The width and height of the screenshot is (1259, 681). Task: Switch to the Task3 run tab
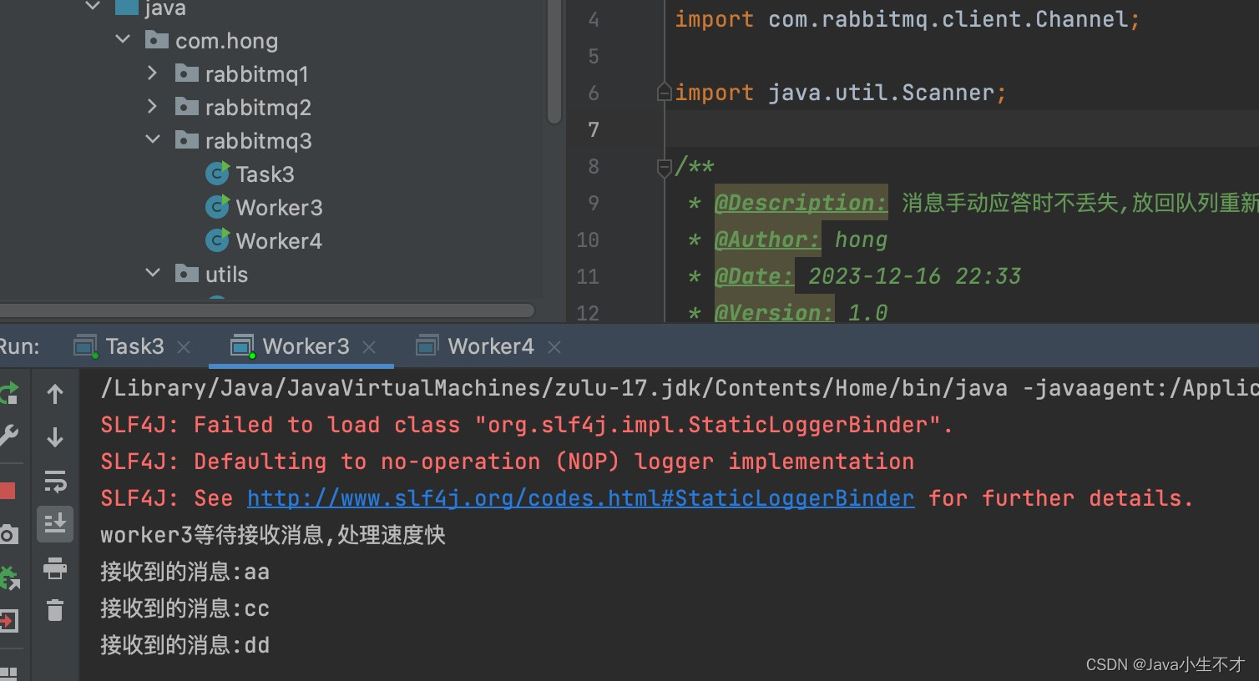pos(134,346)
